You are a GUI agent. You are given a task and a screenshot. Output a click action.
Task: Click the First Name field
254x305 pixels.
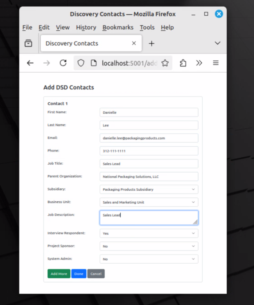[149, 112]
